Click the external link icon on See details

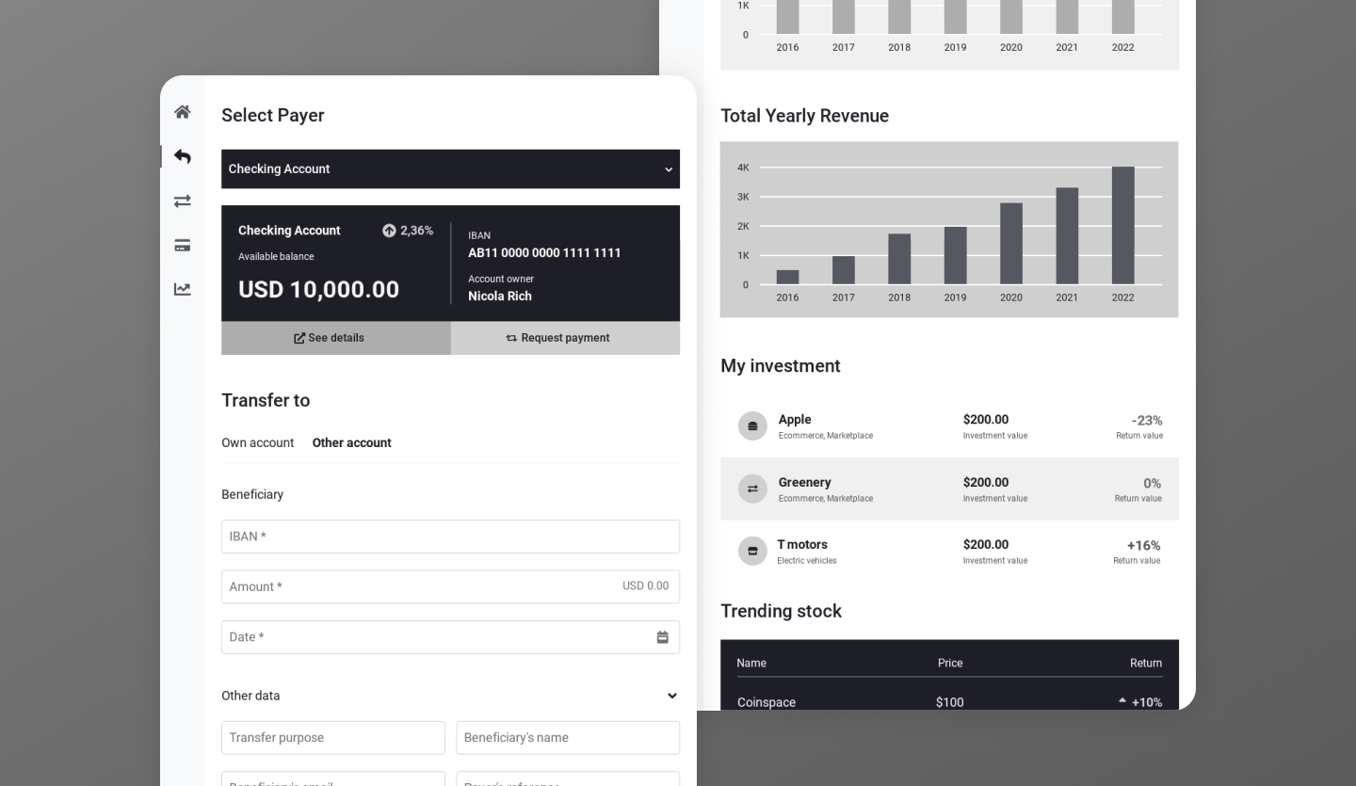click(x=299, y=338)
